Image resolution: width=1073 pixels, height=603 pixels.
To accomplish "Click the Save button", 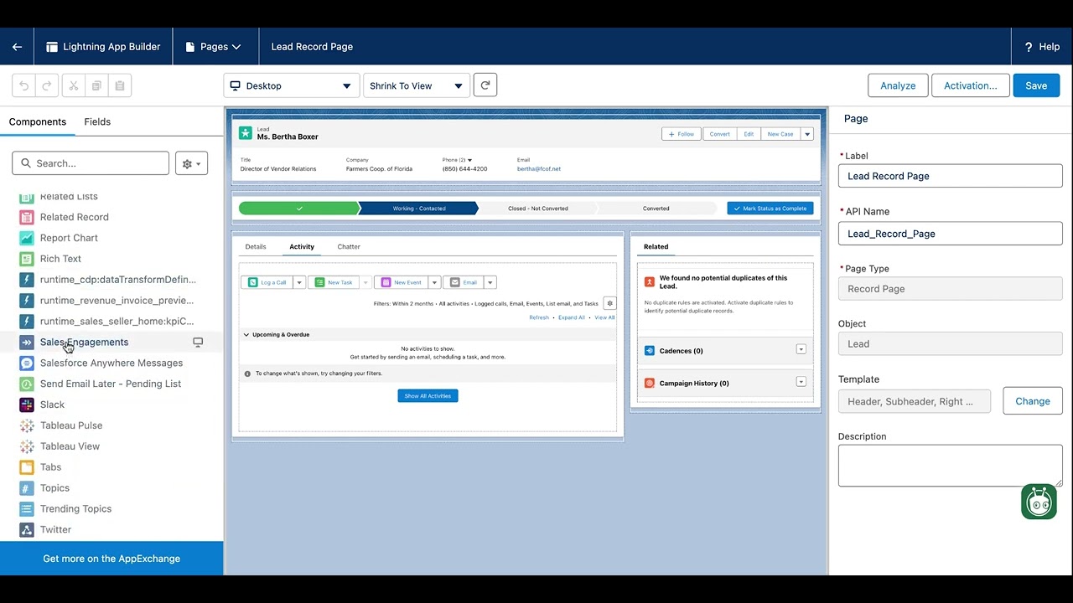I will (1036, 85).
